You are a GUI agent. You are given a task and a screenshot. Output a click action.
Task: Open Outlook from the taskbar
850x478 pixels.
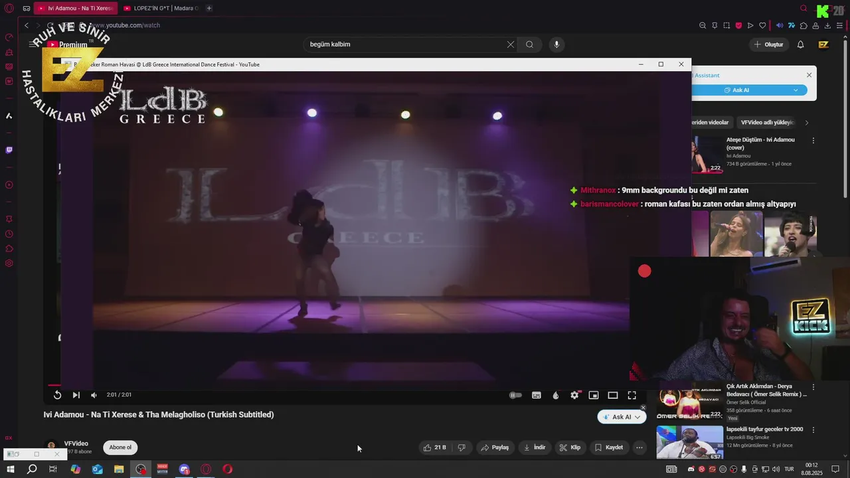(97, 469)
